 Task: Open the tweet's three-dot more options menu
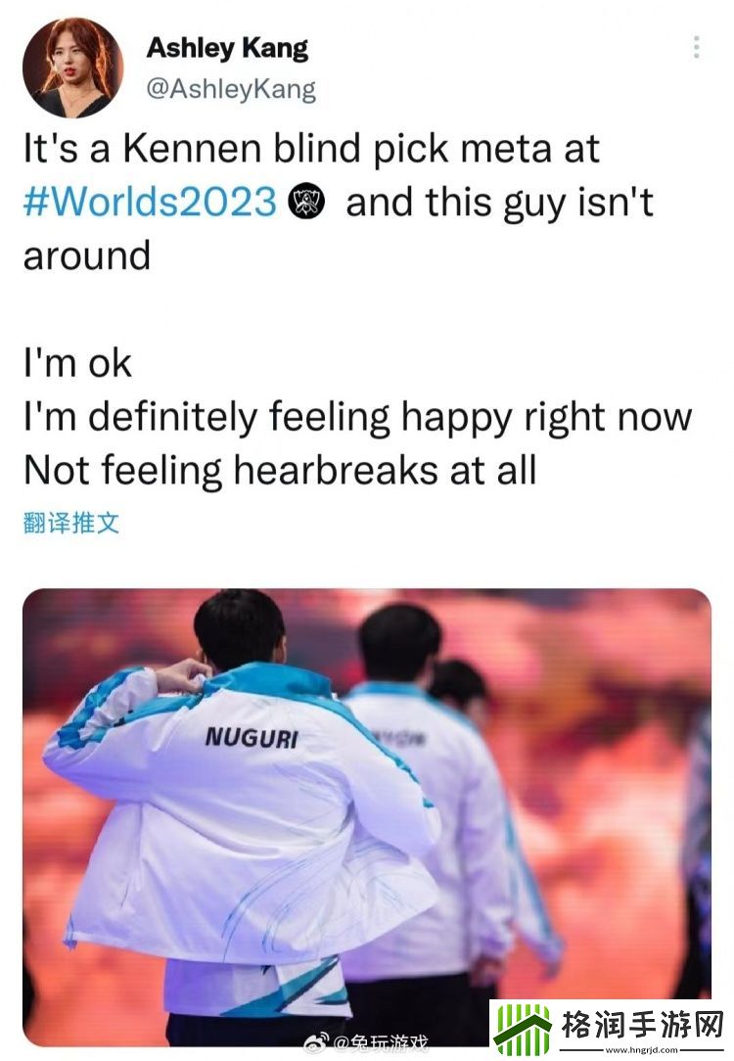point(696,47)
